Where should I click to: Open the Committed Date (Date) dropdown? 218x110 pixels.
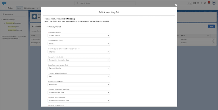tap(79, 44)
